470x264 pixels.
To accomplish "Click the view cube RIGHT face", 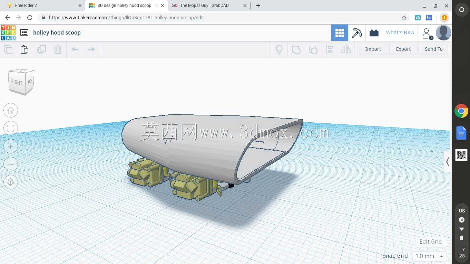I will pyautogui.click(x=17, y=82).
